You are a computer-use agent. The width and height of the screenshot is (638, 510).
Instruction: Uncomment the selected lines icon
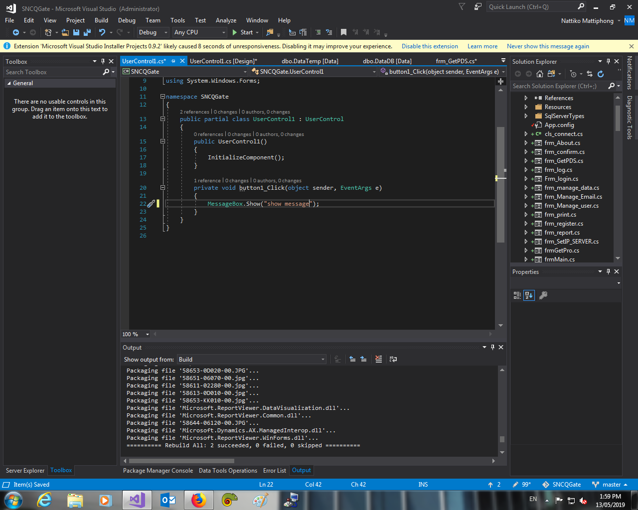coord(329,32)
